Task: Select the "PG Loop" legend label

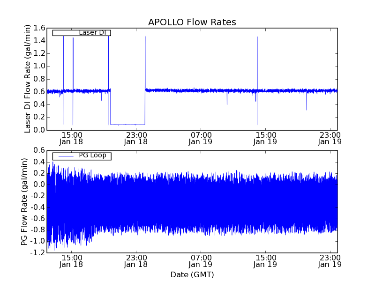Action: [92, 155]
